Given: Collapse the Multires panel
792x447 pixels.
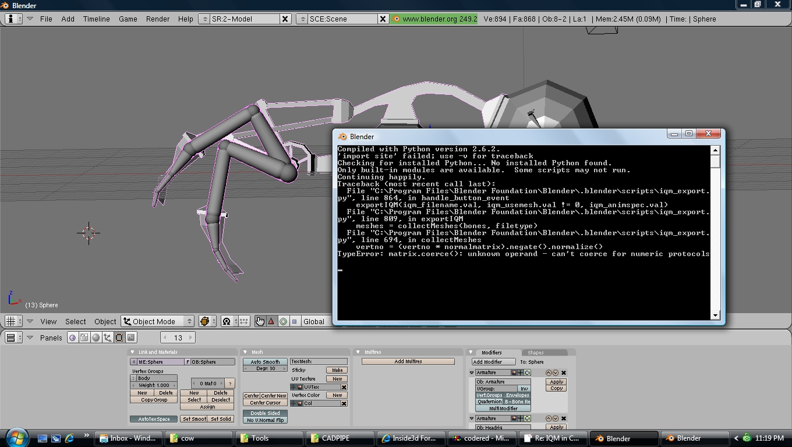Looking at the screenshot, I should click(357, 352).
